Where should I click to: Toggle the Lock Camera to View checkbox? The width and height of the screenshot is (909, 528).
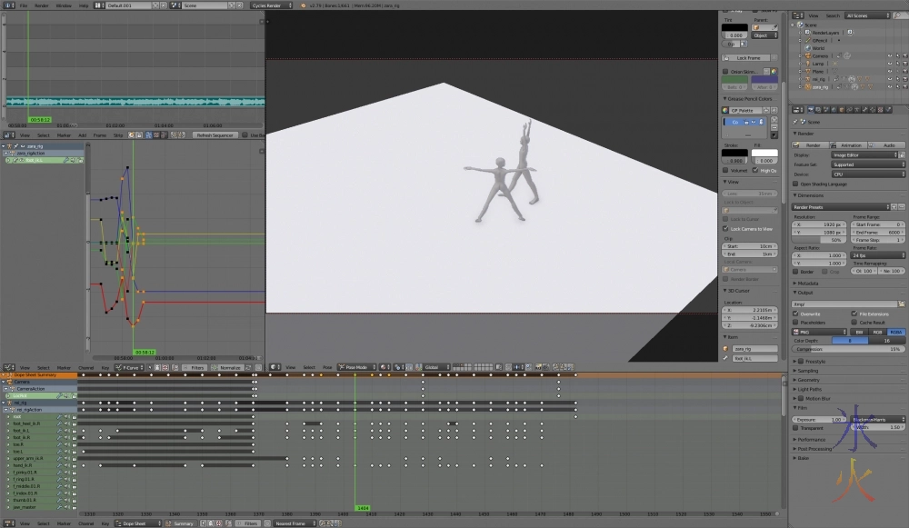tap(726, 229)
